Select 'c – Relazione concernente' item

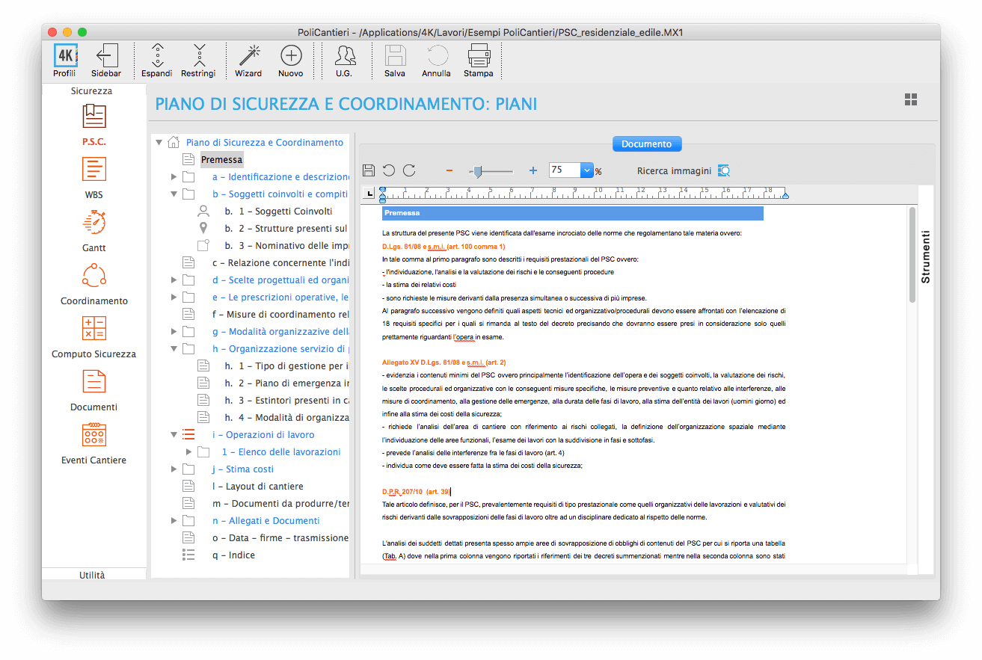(x=280, y=263)
